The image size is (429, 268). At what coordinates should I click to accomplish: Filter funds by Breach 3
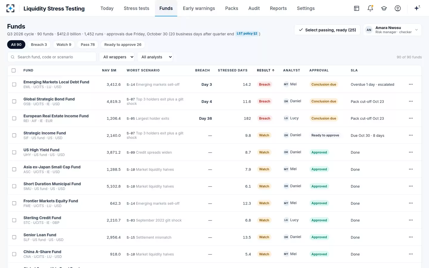(39, 45)
